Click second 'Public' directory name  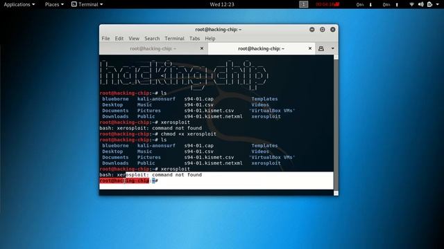coord(146,163)
